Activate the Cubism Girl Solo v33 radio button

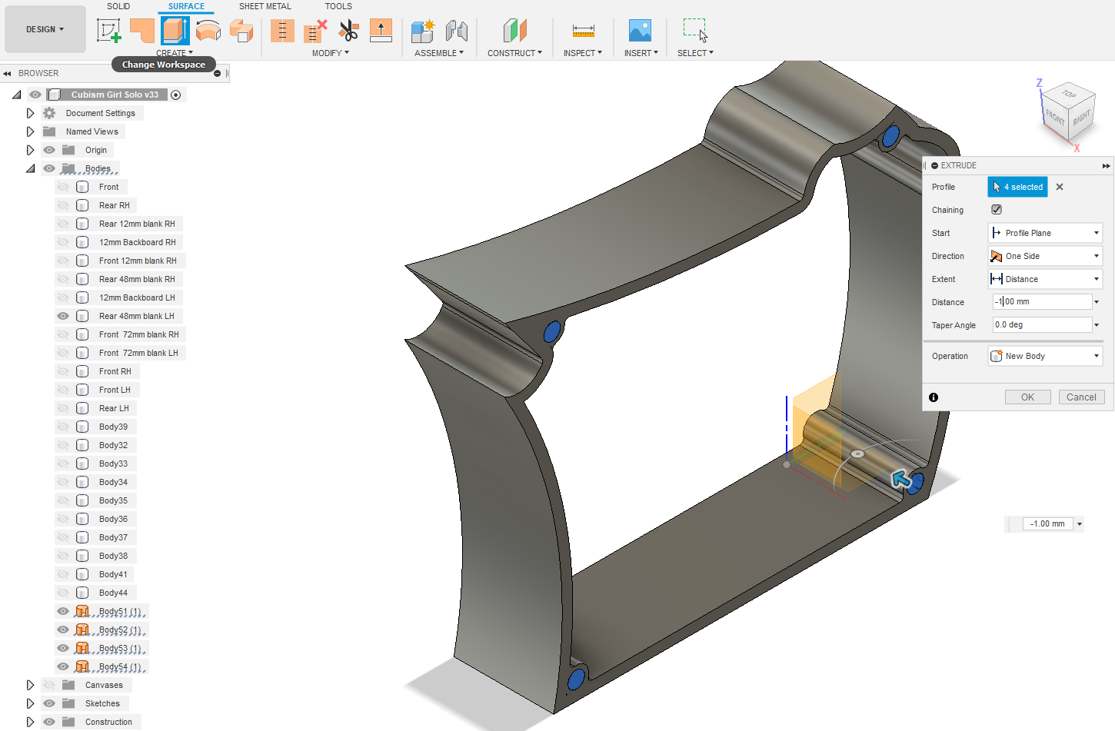click(176, 95)
